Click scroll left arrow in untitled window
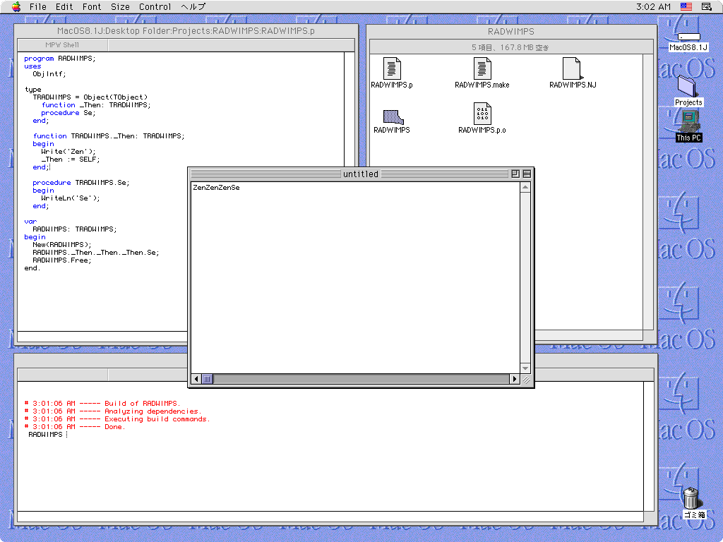723x542 pixels. click(x=196, y=379)
